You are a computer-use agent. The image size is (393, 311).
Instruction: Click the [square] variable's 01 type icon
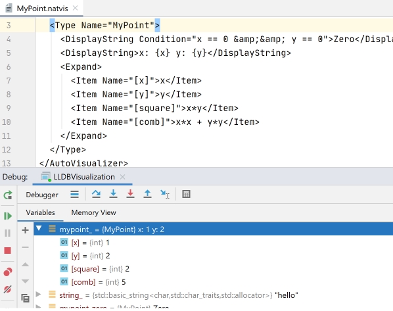point(64,268)
